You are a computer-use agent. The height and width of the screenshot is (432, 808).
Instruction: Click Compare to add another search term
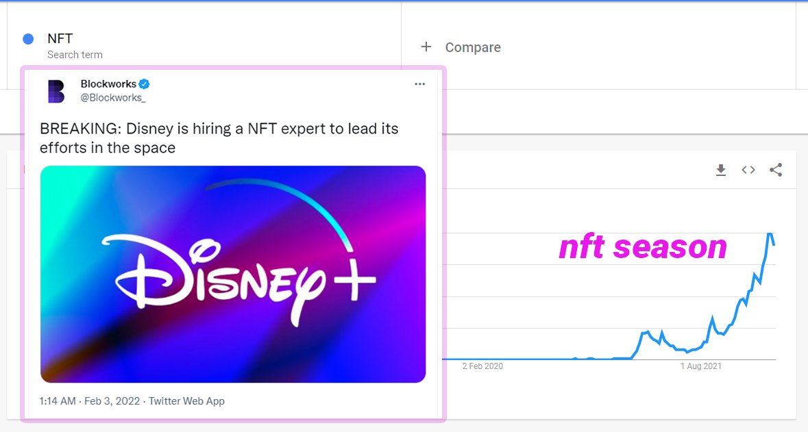pyautogui.click(x=472, y=47)
